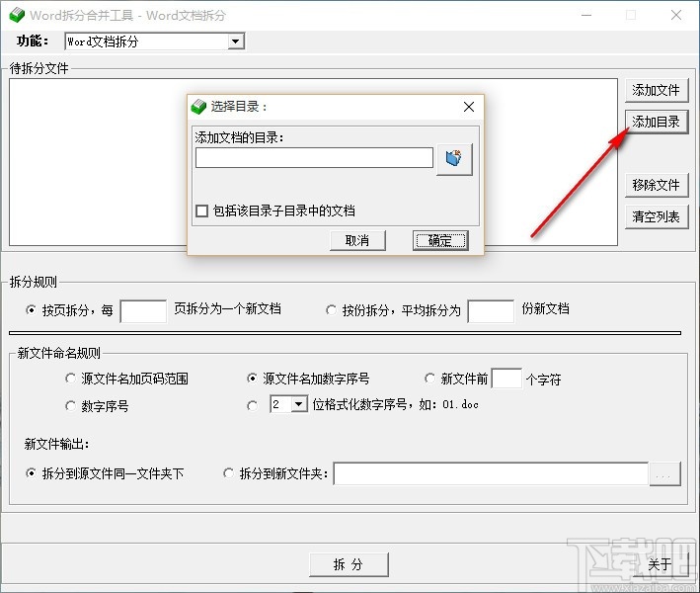This screenshot has width=700, height=593.
Task: Choose 新文件前 characters naming rule
Action: click(x=429, y=379)
